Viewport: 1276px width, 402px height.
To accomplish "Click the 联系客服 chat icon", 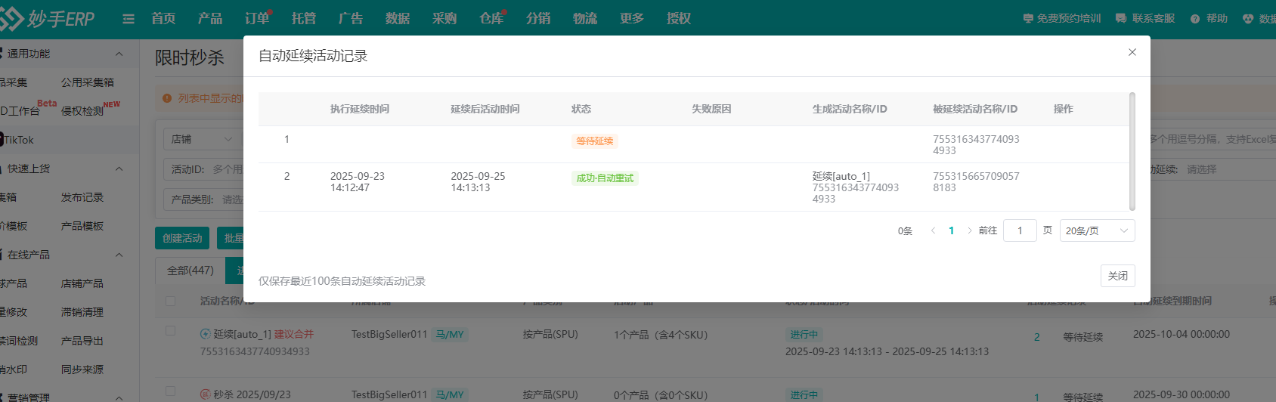I will (x=1121, y=19).
